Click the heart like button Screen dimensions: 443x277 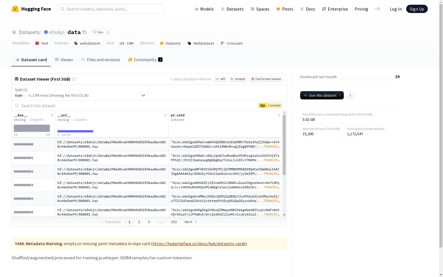point(98,32)
